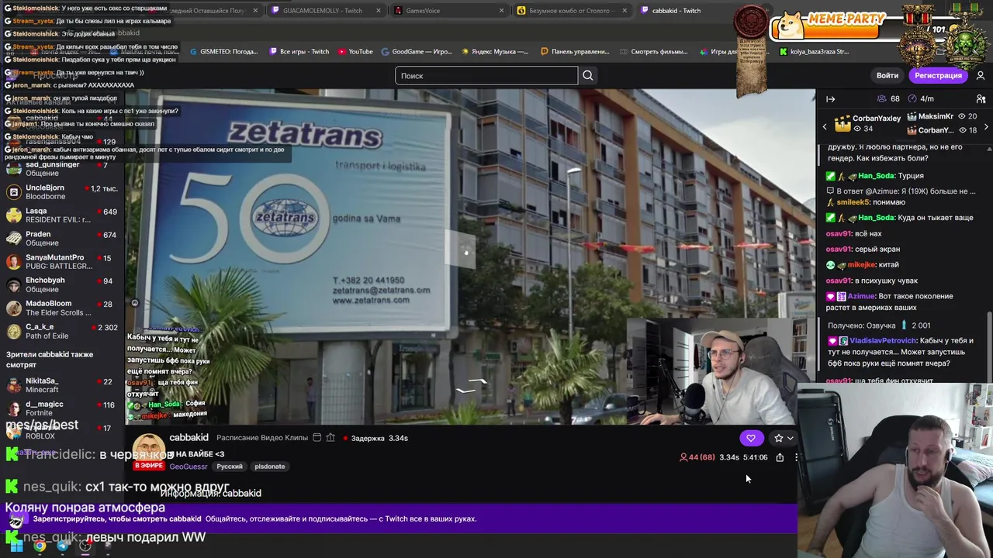Viewport: 993px width, 558px height.
Task: Open Панель управления bookmark
Action: click(x=575, y=52)
